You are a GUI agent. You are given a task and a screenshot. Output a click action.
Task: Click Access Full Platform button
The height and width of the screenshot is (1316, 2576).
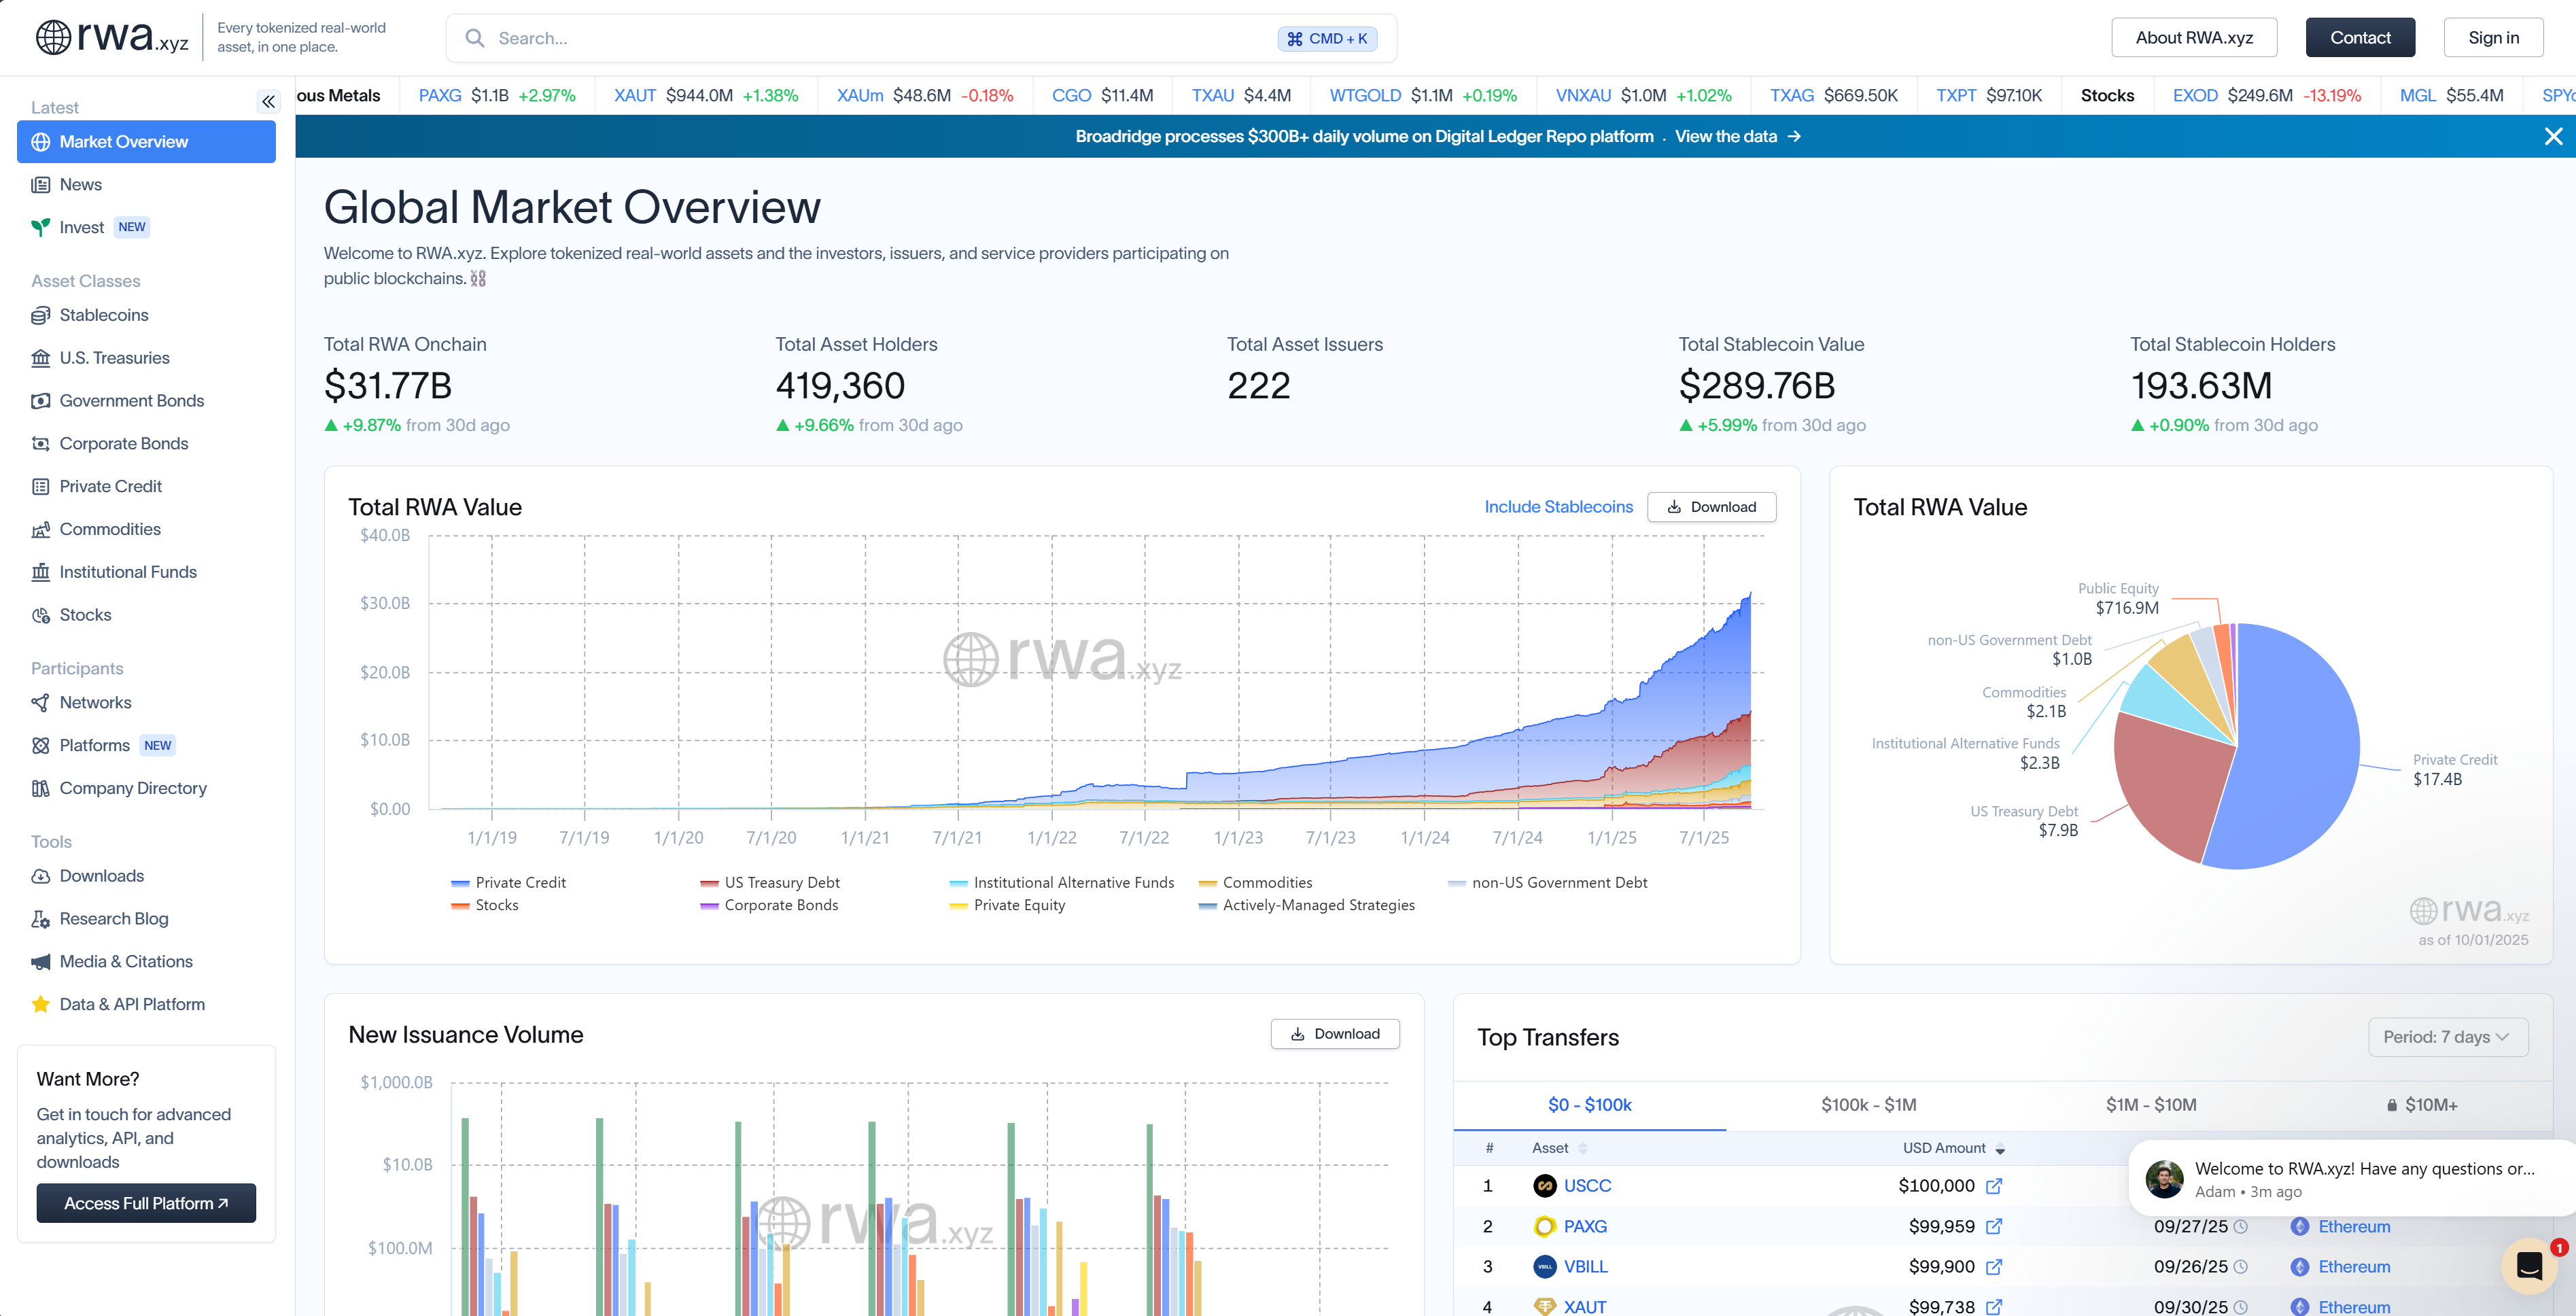click(x=146, y=1203)
